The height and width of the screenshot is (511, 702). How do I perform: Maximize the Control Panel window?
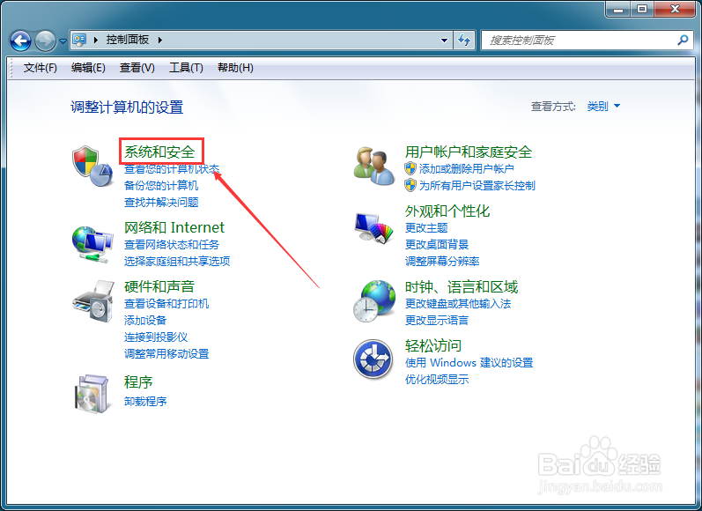pyautogui.click(x=642, y=9)
